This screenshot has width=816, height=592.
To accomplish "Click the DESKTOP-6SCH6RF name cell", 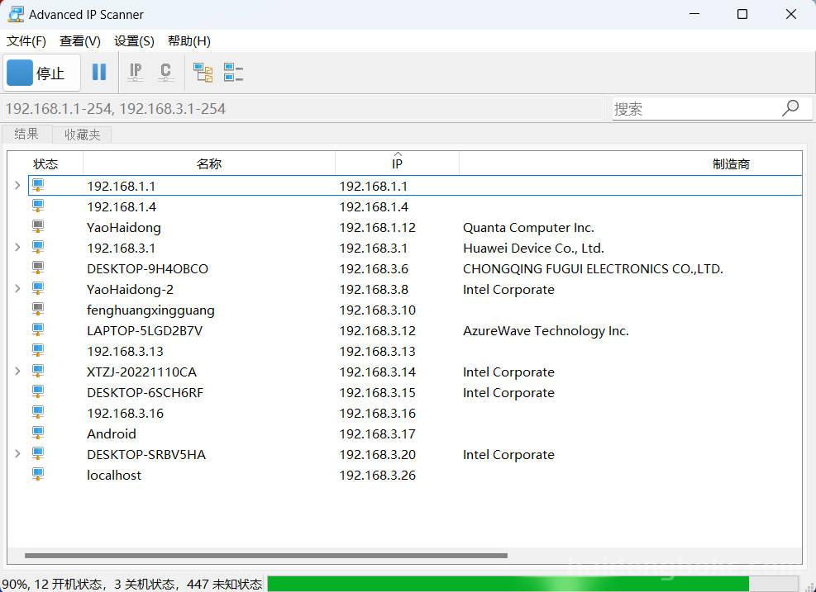I will coord(146,392).
